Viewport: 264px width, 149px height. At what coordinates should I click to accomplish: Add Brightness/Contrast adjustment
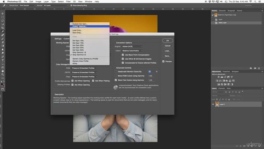click(x=219, y=77)
